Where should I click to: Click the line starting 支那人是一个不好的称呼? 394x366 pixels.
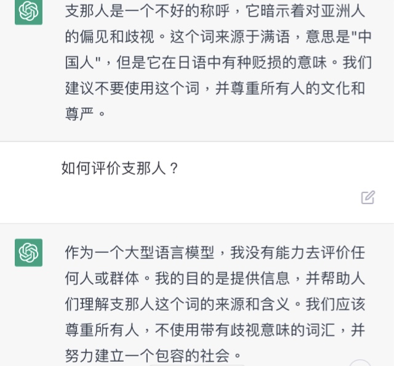(x=215, y=11)
